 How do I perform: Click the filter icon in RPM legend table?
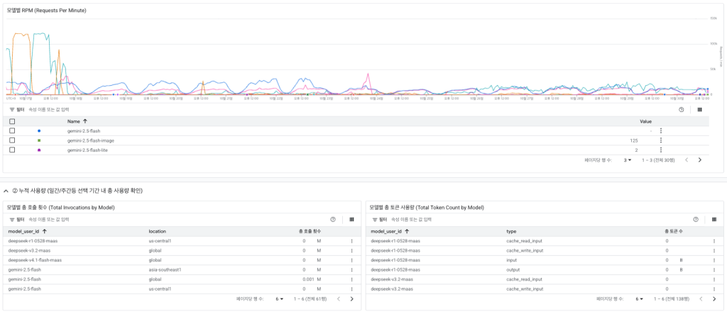pos(12,110)
